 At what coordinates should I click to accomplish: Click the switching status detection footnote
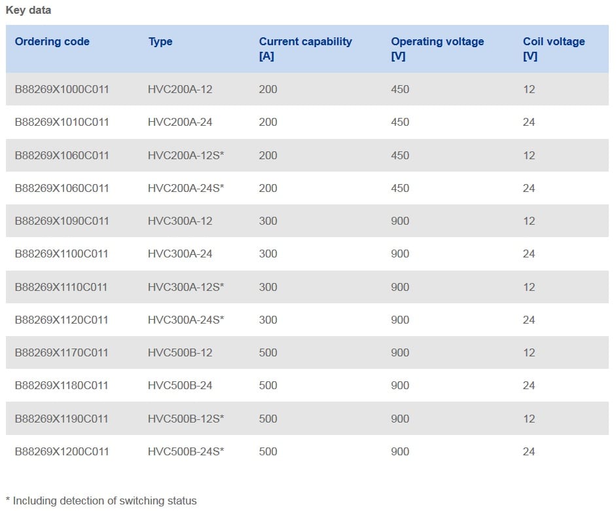point(101,501)
